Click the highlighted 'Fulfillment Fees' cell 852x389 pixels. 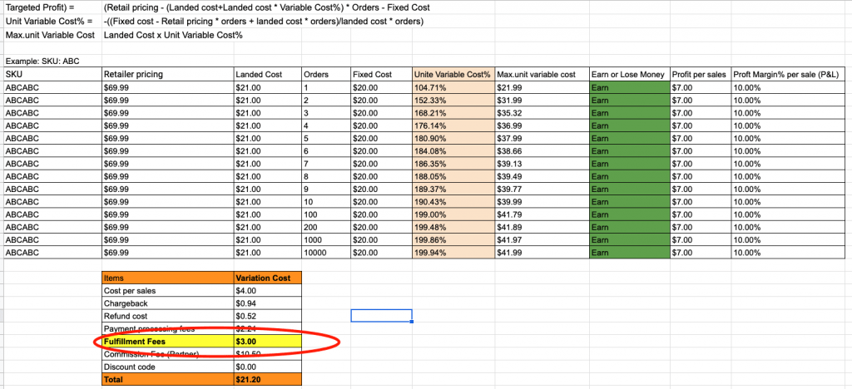pyautogui.click(x=167, y=342)
